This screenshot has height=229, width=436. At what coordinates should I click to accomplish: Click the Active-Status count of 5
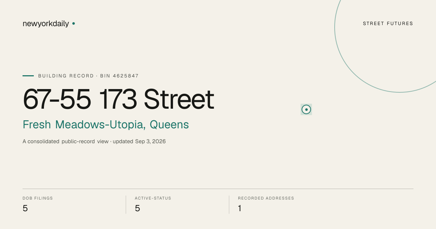point(137,208)
